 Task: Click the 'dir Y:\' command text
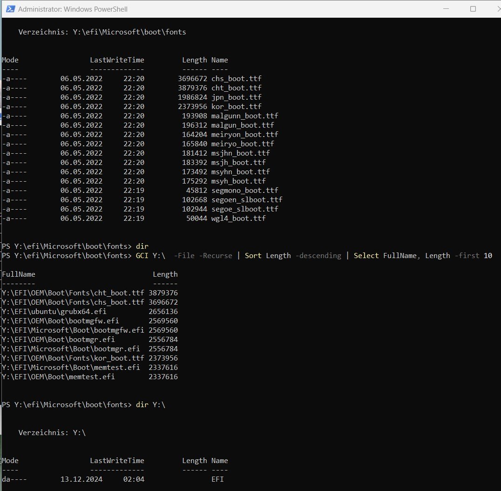(x=150, y=405)
